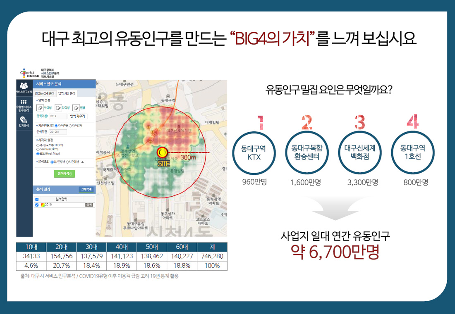Viewport: 455px width, 314px height.
Task: Click the 분석영역 column header
Action: [61, 199]
